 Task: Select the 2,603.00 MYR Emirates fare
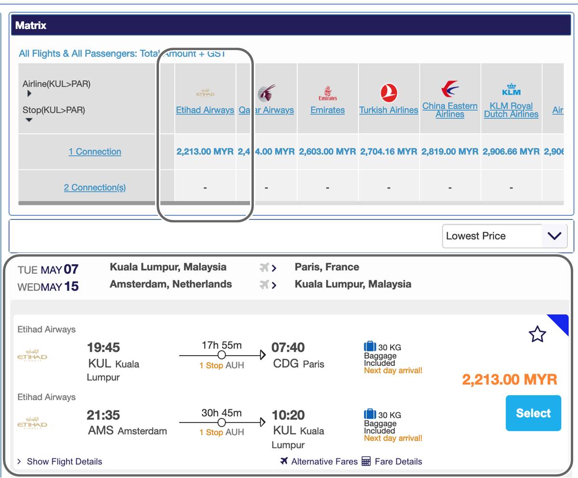pos(328,151)
